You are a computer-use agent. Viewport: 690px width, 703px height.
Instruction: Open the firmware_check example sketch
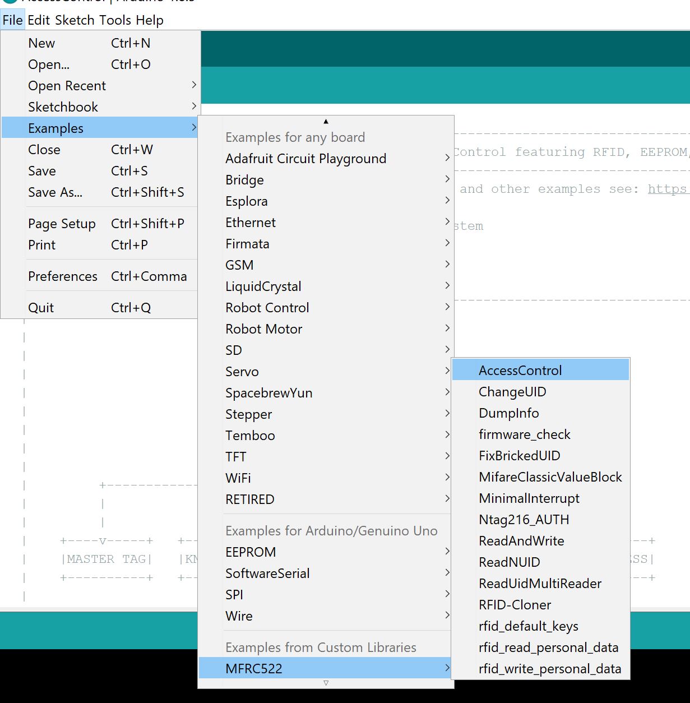coord(541,434)
